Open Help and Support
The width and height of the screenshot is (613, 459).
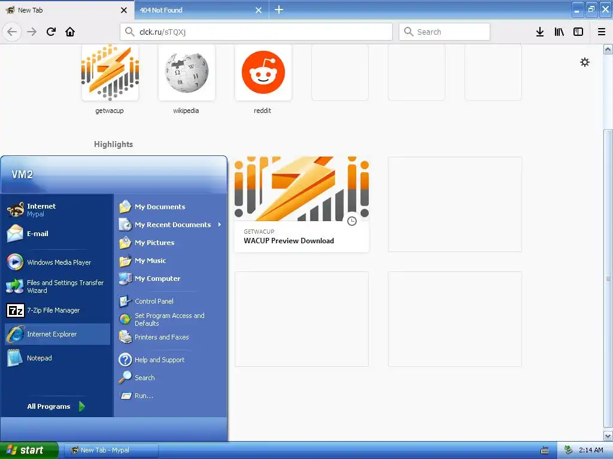click(x=171, y=359)
